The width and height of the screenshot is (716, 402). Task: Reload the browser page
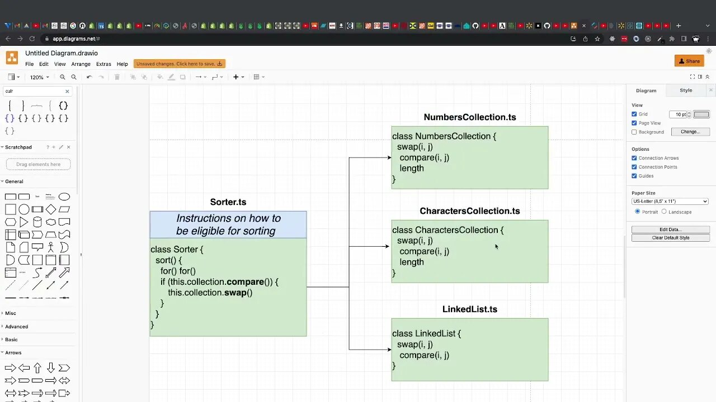click(x=32, y=39)
